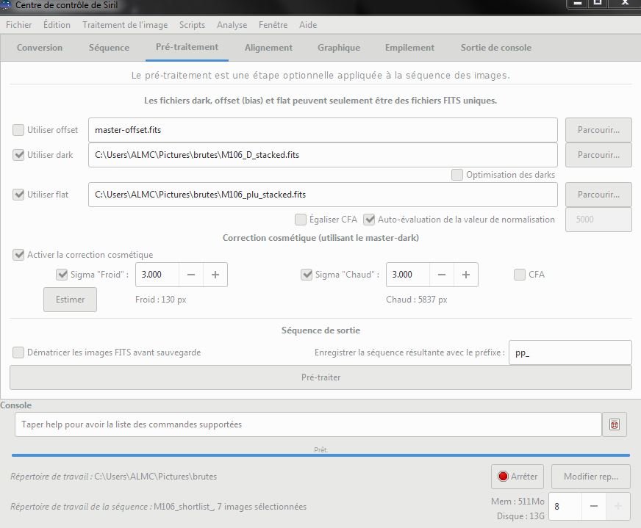Check Dématricer les images FITS avant sauvegarde
Screen dimensions: 641x528
tap(18, 352)
